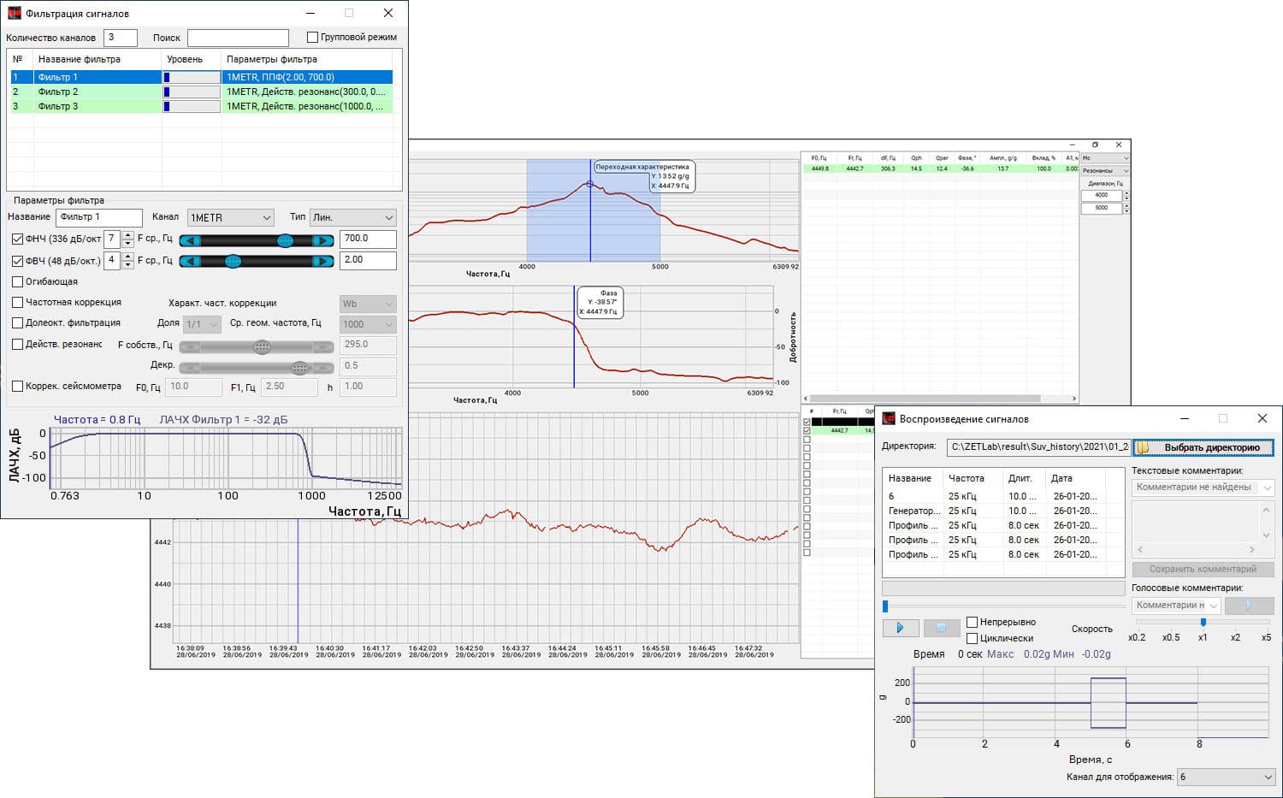1283x798 pixels.
Task: Enable Частотная коррекция checkbox
Action: coord(17,302)
